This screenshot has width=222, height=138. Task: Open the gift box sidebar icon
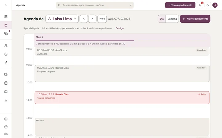(x=6, y=91)
